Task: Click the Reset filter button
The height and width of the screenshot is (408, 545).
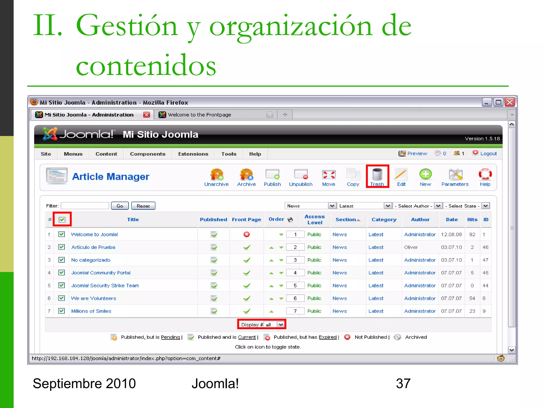Action: (x=143, y=206)
